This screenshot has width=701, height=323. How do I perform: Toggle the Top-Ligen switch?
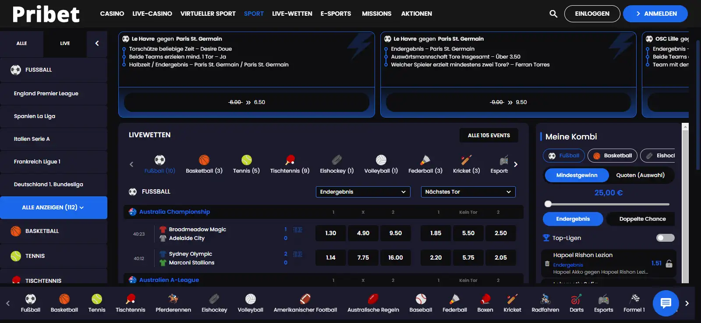[x=666, y=238]
